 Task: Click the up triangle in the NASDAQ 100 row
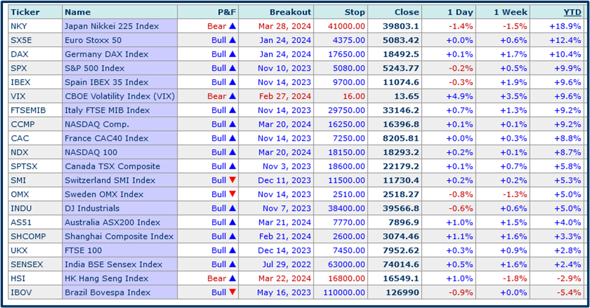coord(232,152)
